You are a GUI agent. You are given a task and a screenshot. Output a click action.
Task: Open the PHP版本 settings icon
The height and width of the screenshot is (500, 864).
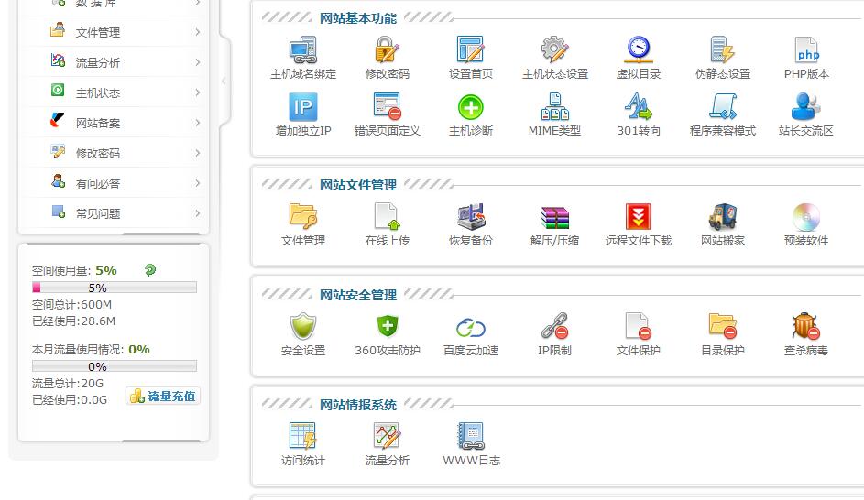(806, 51)
